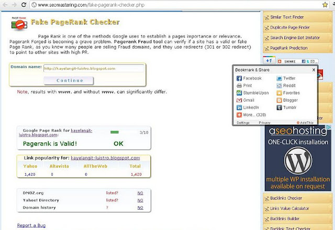
Task: Click kayelangit-luistro link in Page Rank box
Action: pyautogui.click(x=82, y=130)
